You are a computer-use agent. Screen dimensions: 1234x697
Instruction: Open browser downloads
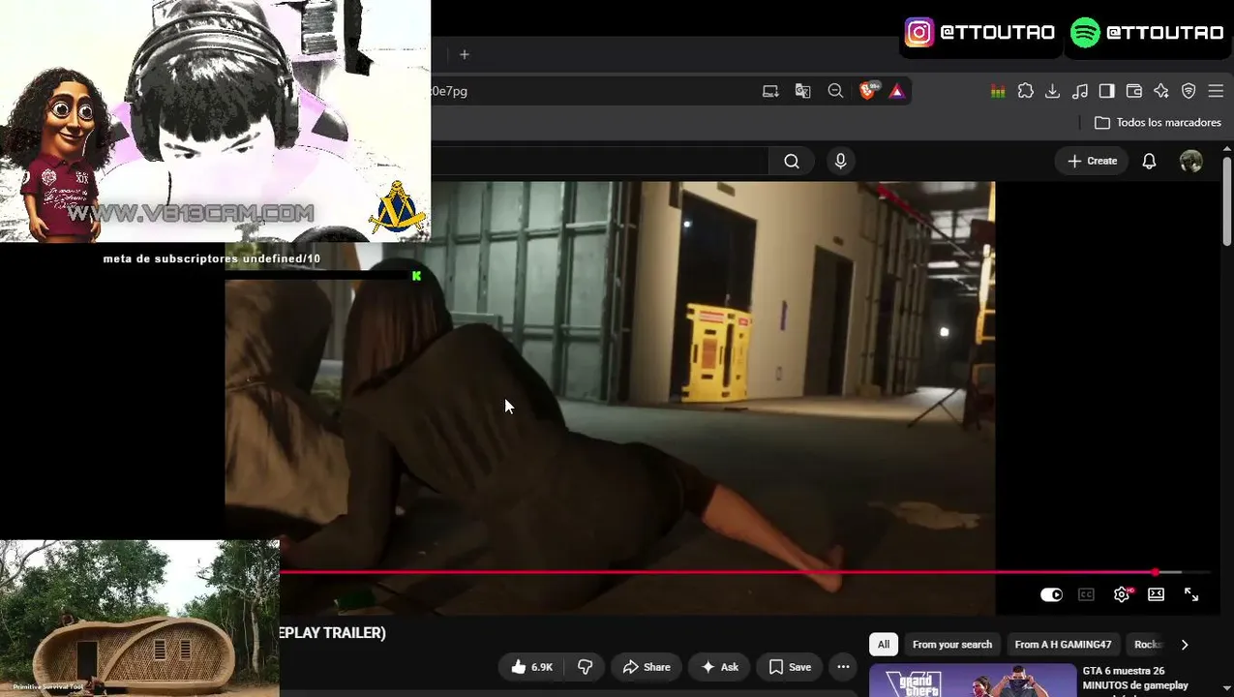[x=1053, y=91]
